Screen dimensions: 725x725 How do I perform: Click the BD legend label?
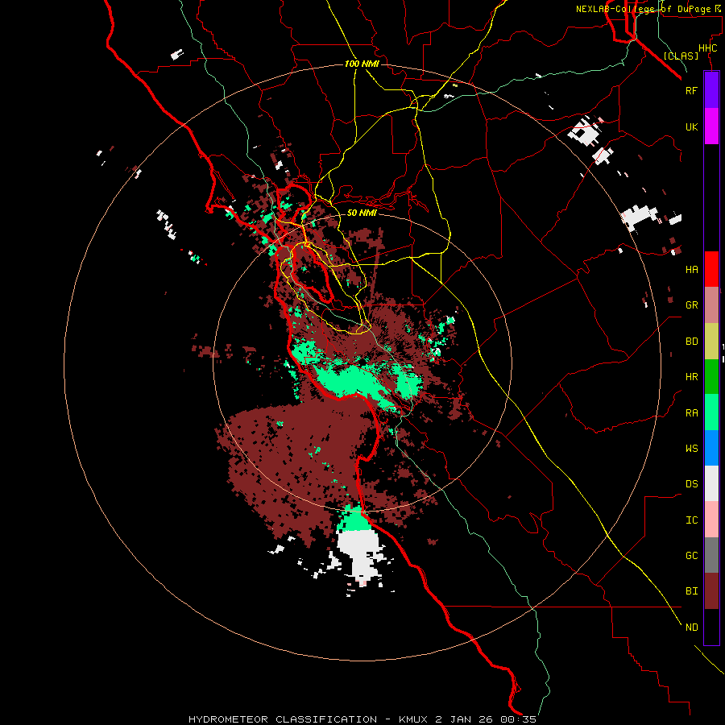[691, 342]
